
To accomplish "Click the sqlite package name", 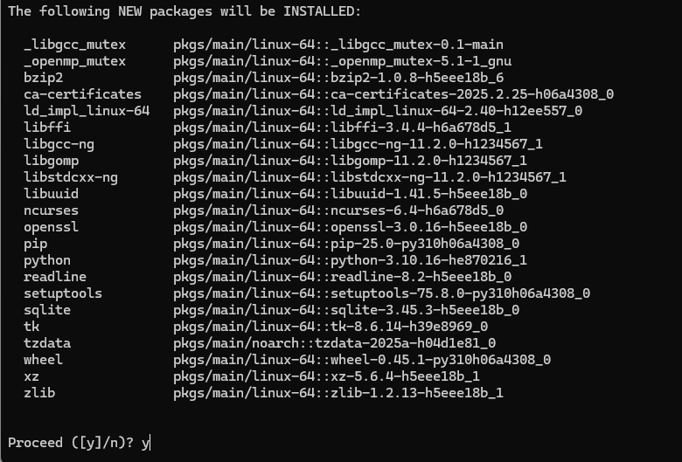I will pos(47,310).
